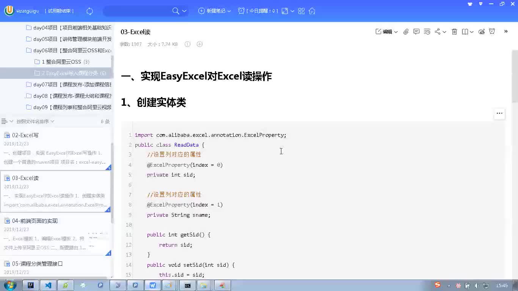Switch to IntelliJ IDEA in taskbar
The height and width of the screenshot is (291, 518).
point(31,285)
